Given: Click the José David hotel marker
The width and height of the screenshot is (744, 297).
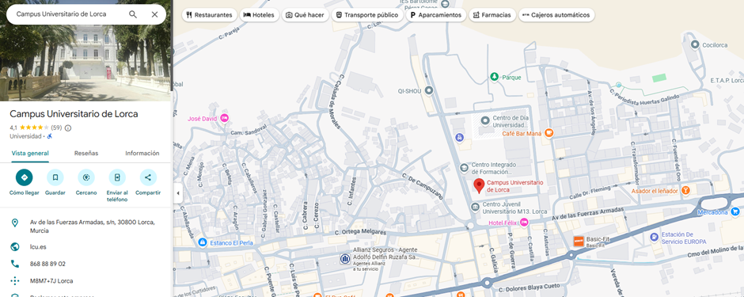Looking at the screenshot, I should coord(225,118).
